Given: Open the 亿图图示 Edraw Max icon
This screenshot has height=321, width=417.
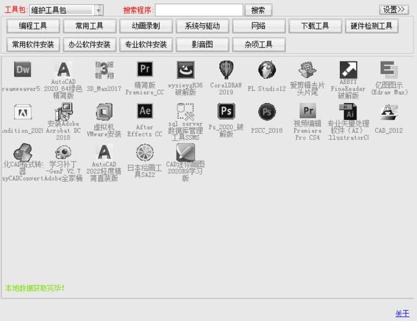Looking at the screenshot, I should 389,69.
